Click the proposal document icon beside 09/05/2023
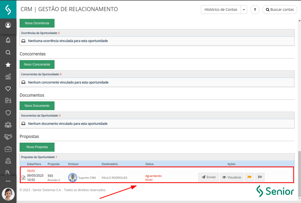This screenshot has height=203, width=301. click(x=23, y=178)
